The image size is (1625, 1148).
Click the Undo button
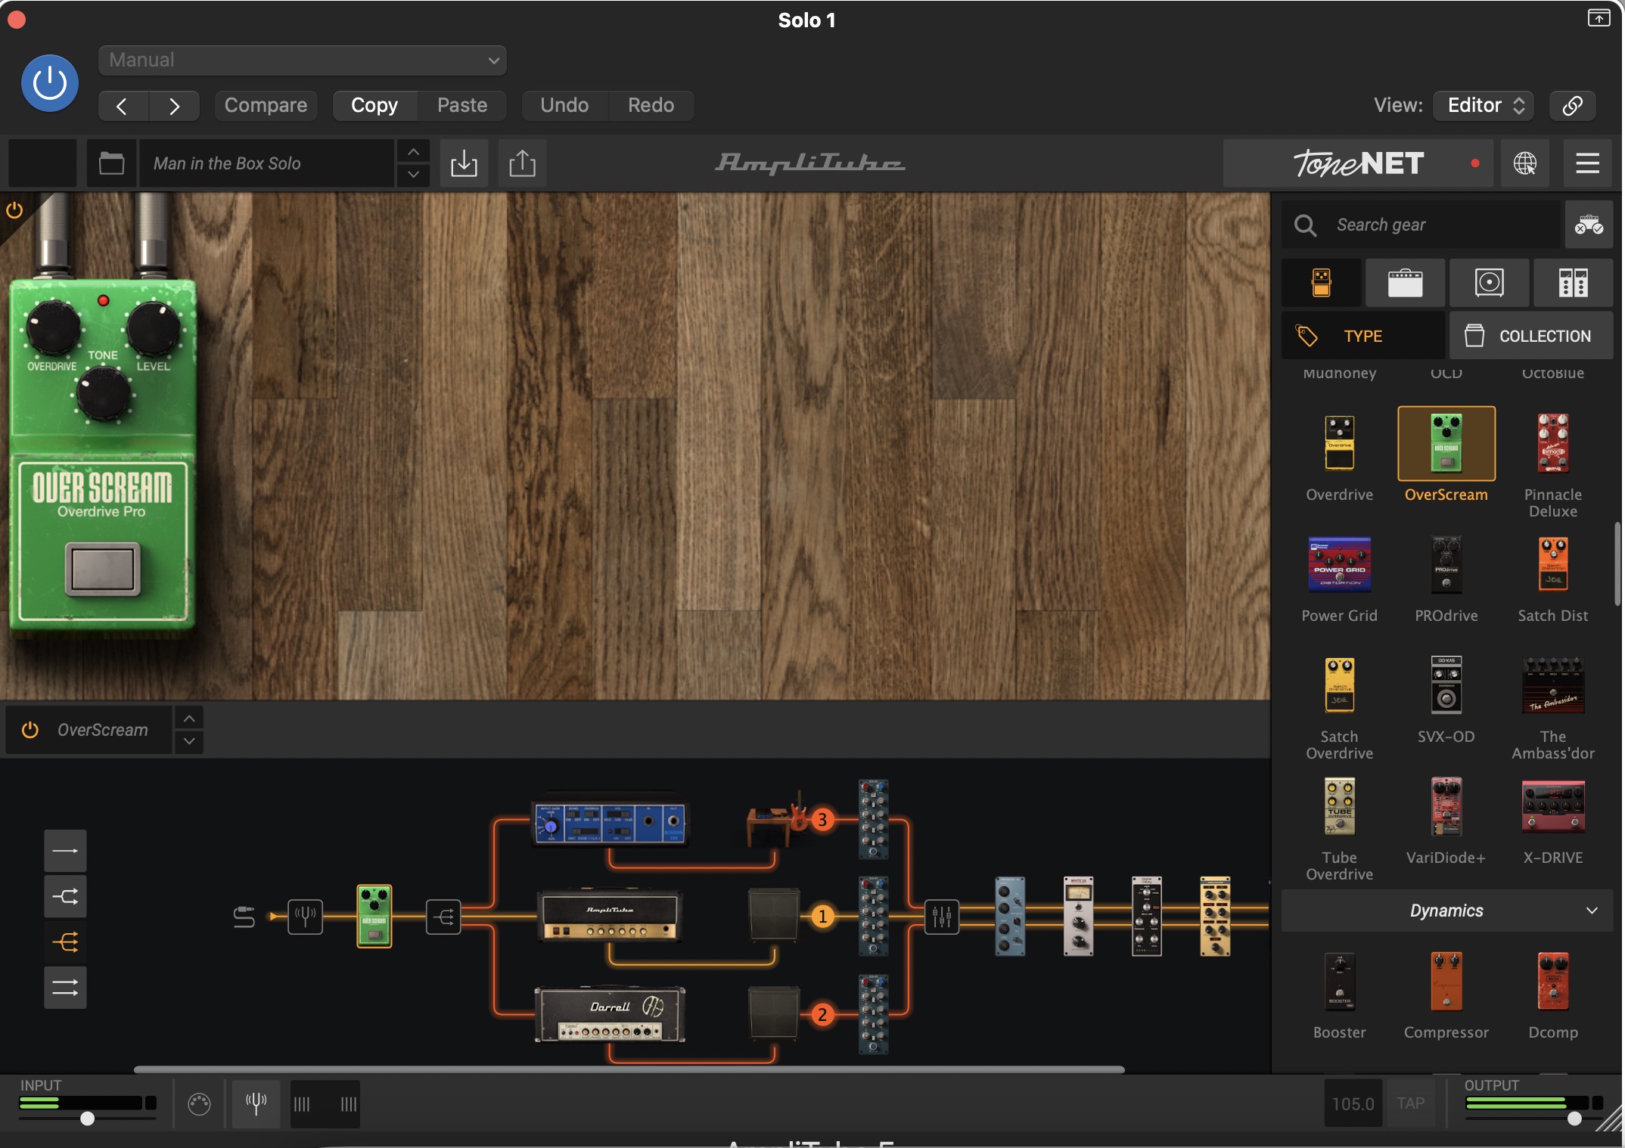tap(564, 105)
